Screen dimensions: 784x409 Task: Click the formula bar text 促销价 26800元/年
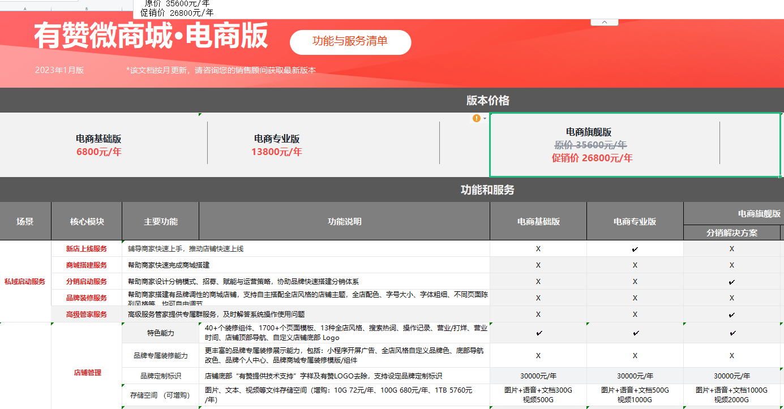point(177,13)
